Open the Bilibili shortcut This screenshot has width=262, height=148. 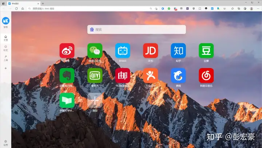123,51
